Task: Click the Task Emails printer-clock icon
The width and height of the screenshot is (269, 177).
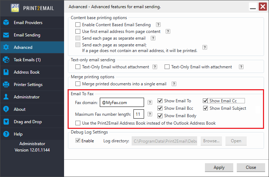Action: 6,60
